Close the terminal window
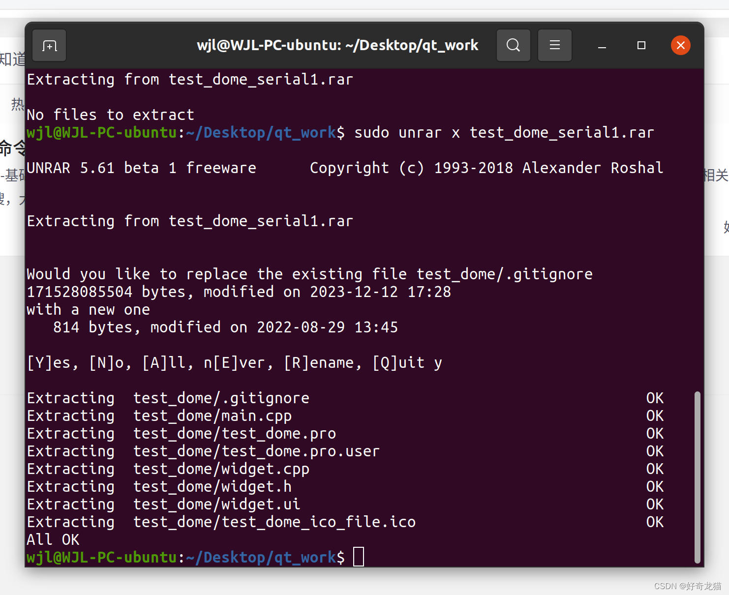 681,45
